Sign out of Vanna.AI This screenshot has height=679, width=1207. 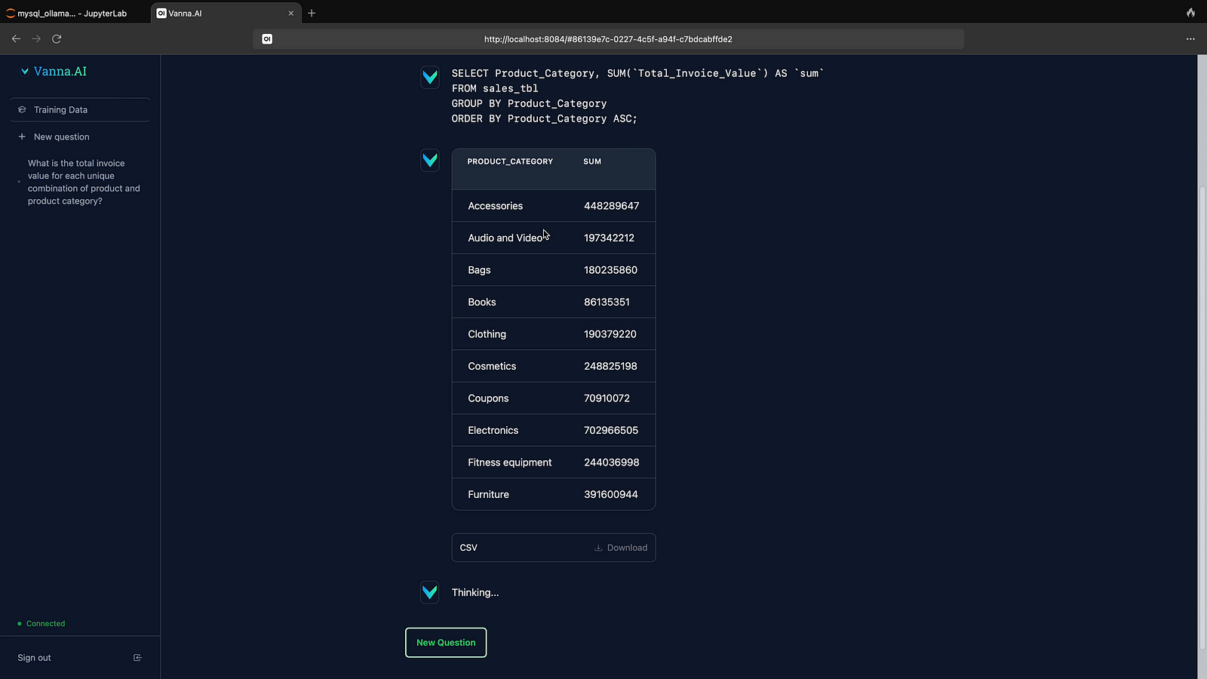click(x=35, y=658)
